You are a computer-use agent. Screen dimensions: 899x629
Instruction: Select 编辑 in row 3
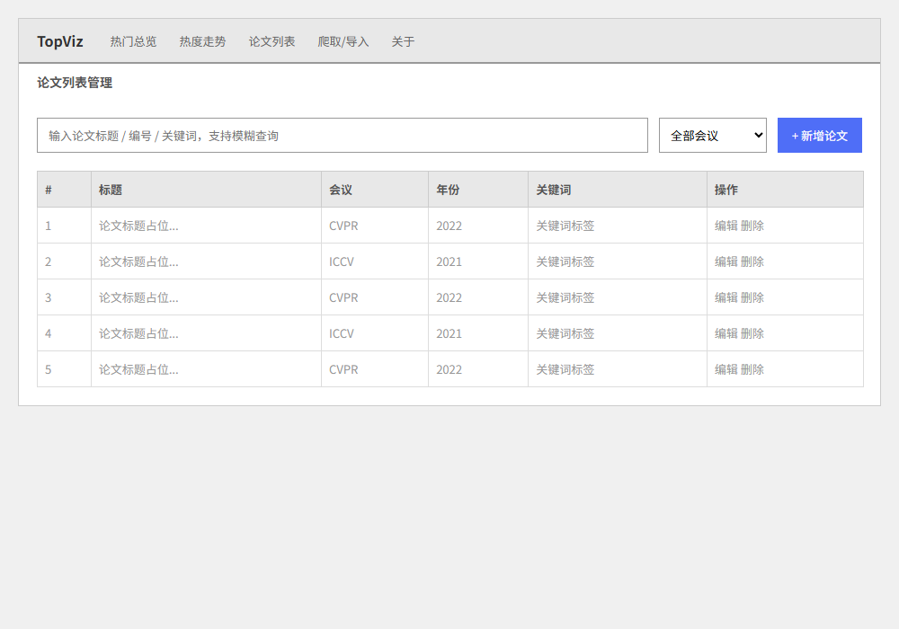[x=725, y=298]
